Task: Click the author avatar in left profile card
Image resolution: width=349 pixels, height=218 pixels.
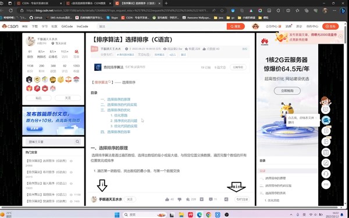Action: pos(30,41)
